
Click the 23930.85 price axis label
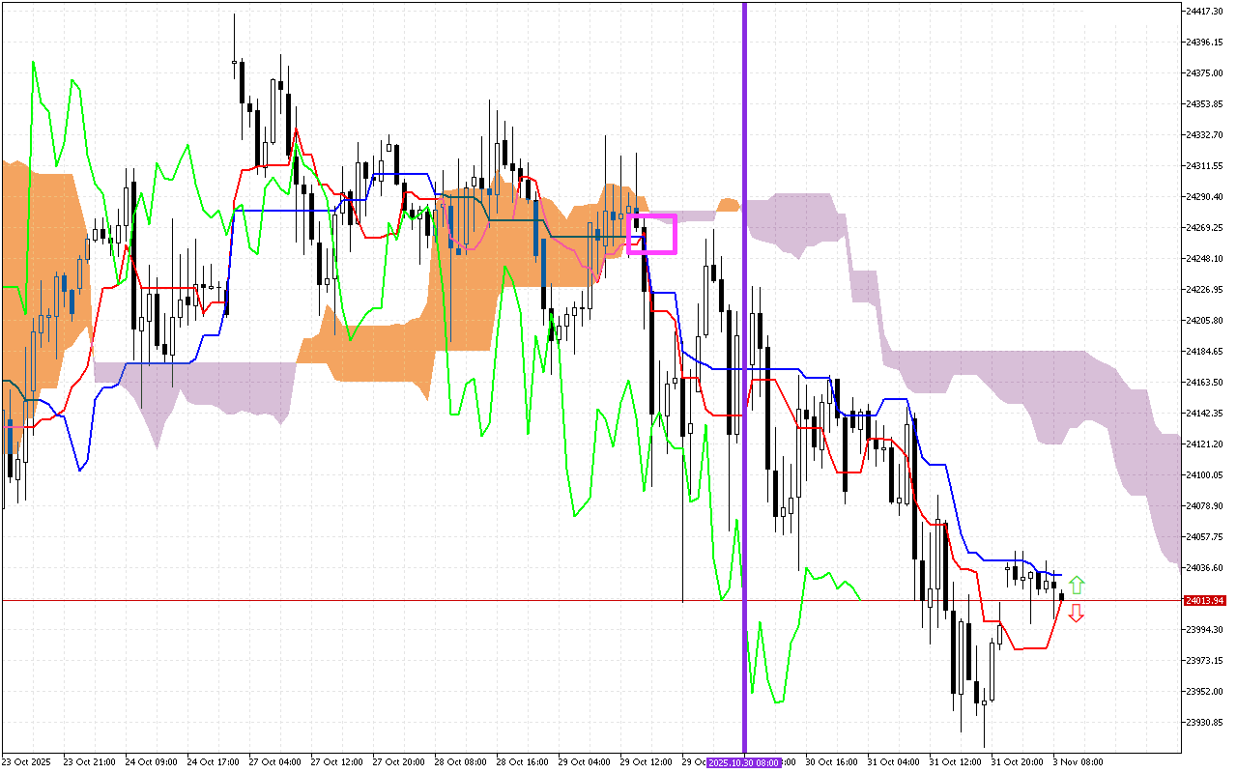[1204, 723]
